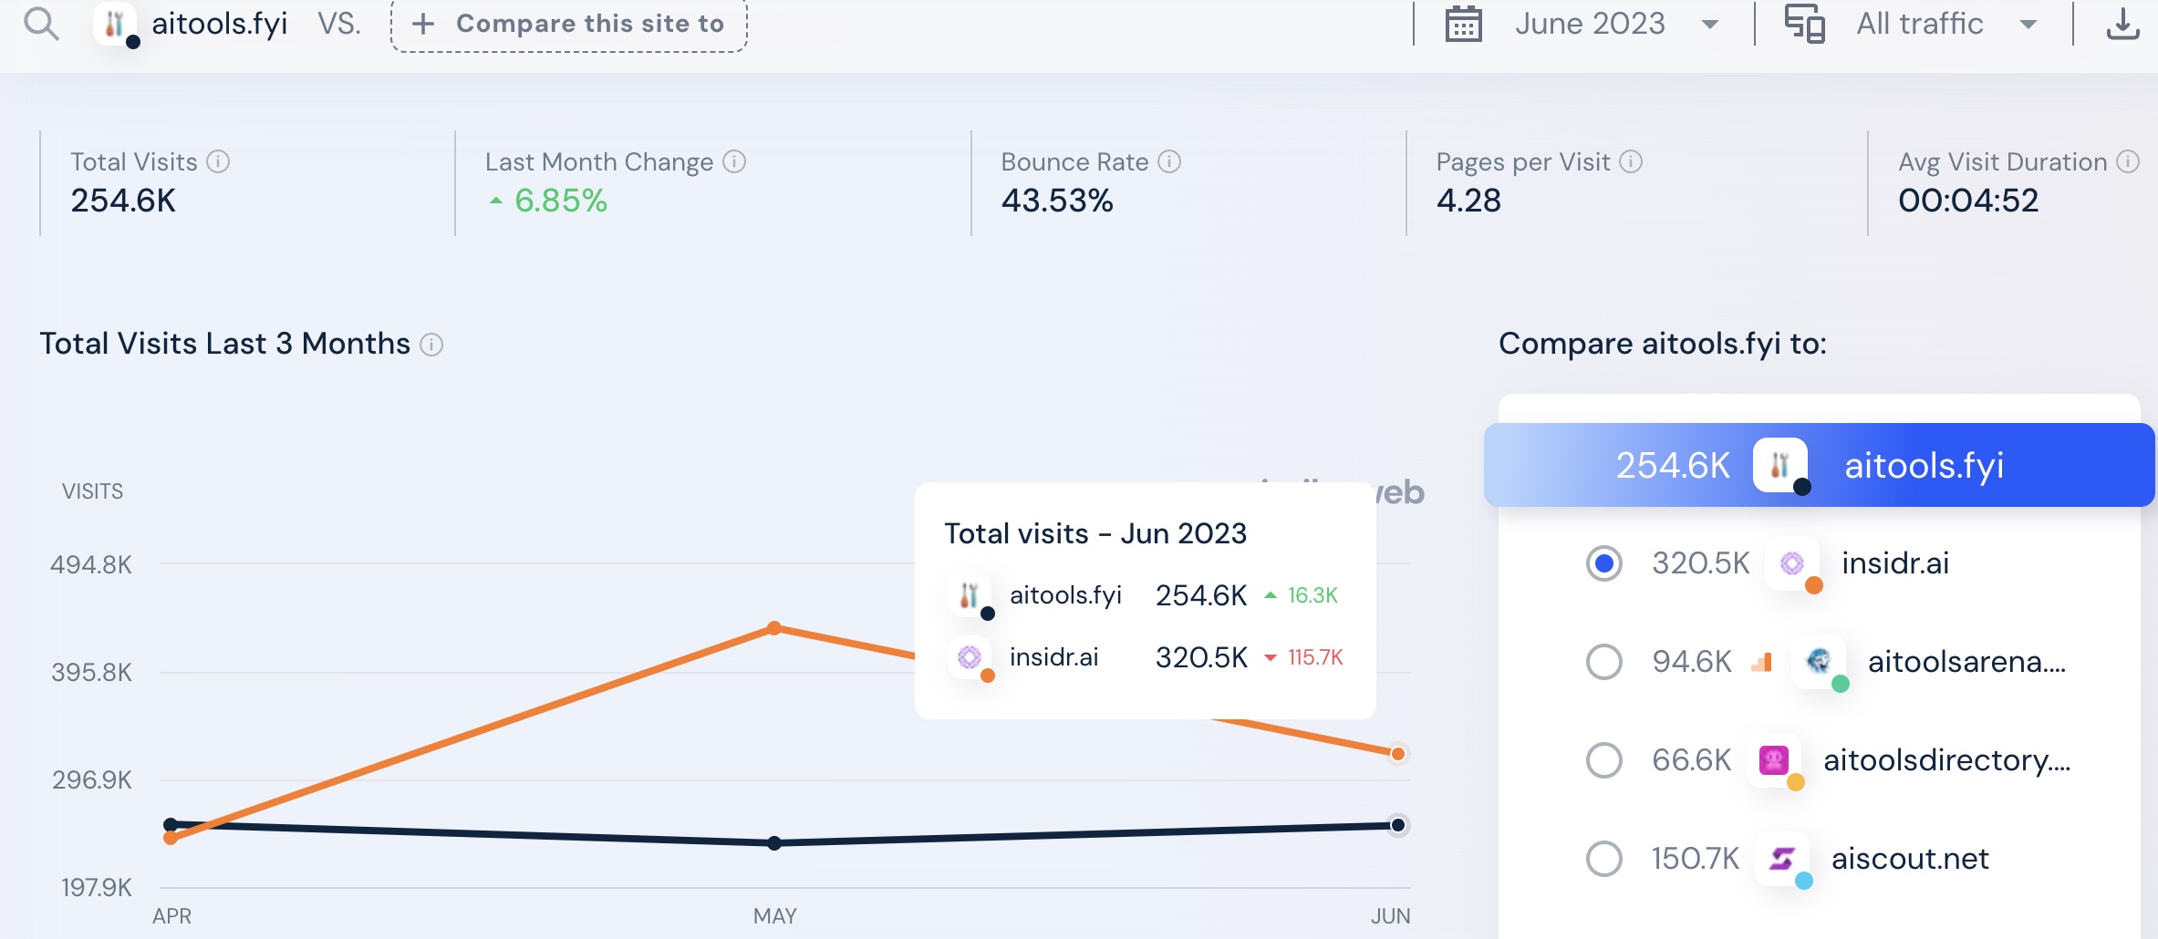Screen dimensions: 2158x939
Task: Select the aitoolsarena radio button
Action: 1603,662
